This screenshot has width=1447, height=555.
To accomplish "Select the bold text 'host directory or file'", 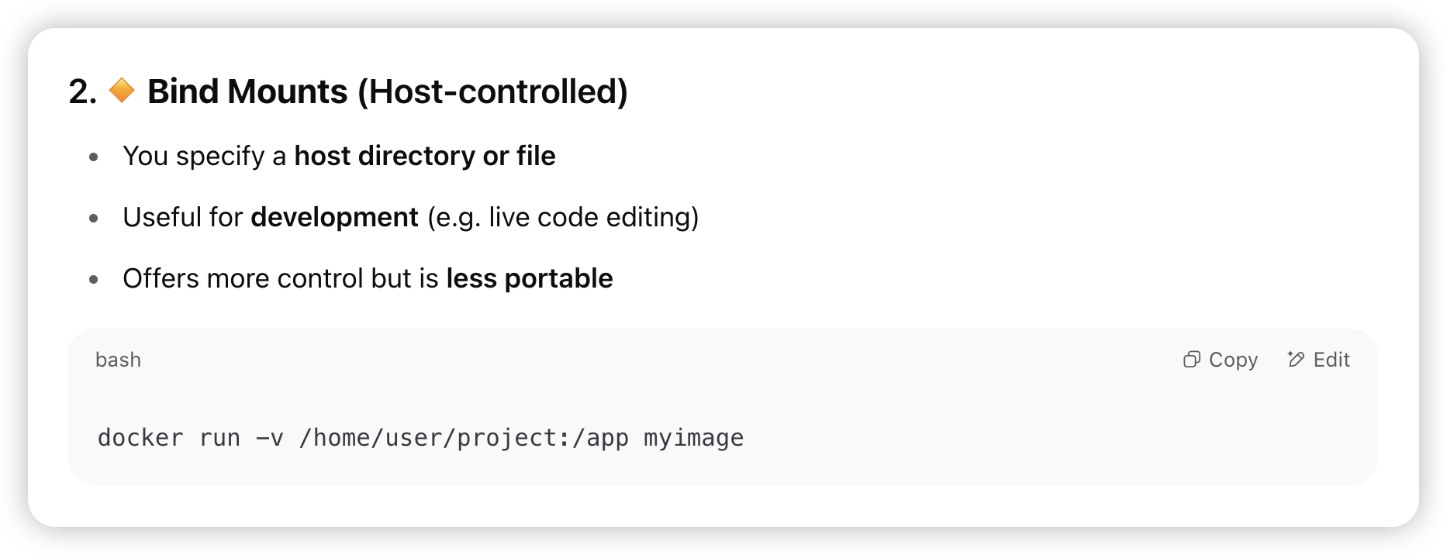I will click(425, 156).
